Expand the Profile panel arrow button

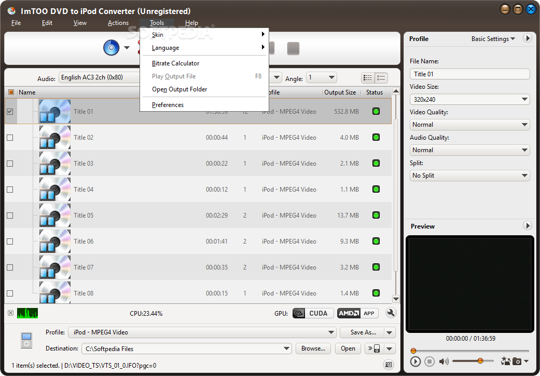click(x=527, y=38)
